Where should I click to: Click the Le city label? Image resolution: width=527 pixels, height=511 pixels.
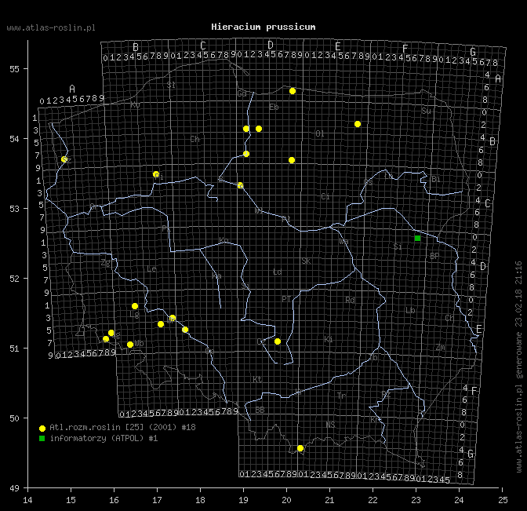pos(151,268)
